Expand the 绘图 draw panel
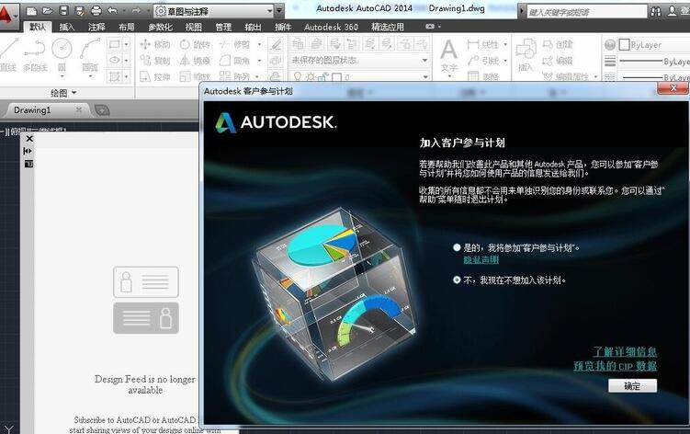 [x=63, y=93]
